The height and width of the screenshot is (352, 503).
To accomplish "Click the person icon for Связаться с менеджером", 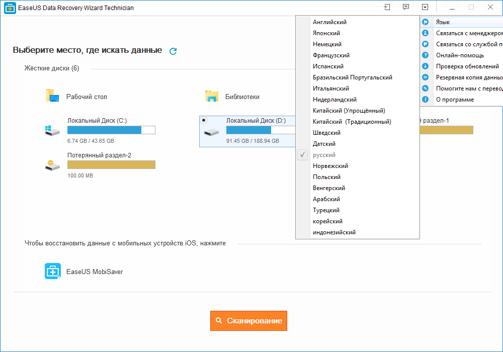I will [x=426, y=33].
